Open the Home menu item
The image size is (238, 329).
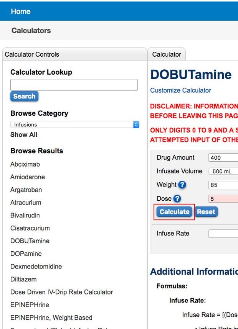click(21, 11)
